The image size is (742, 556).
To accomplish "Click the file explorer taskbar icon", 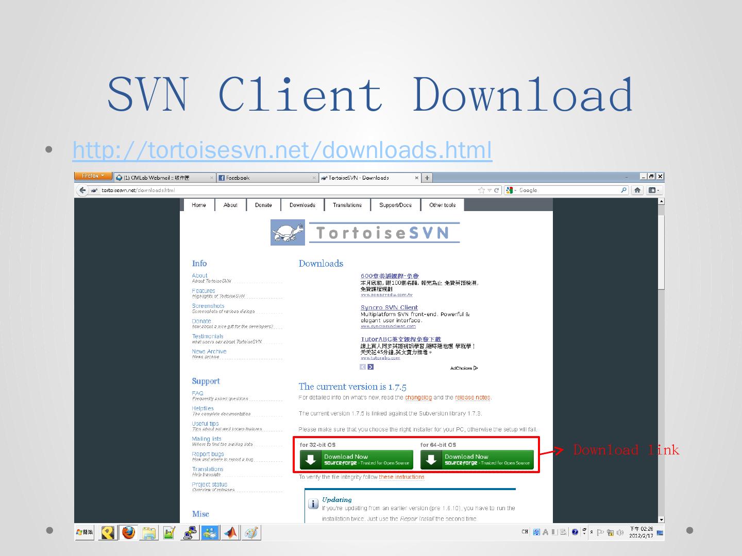I will (x=149, y=533).
